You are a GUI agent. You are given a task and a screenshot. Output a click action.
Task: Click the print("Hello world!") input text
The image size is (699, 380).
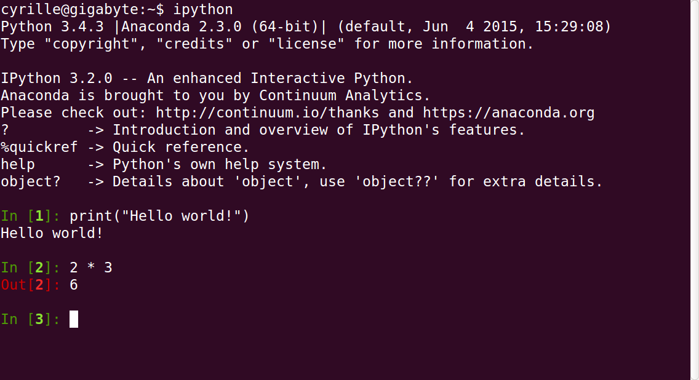click(x=159, y=216)
